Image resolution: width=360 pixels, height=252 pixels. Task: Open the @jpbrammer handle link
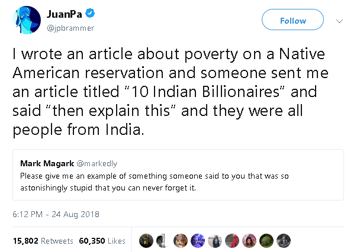[x=70, y=28]
